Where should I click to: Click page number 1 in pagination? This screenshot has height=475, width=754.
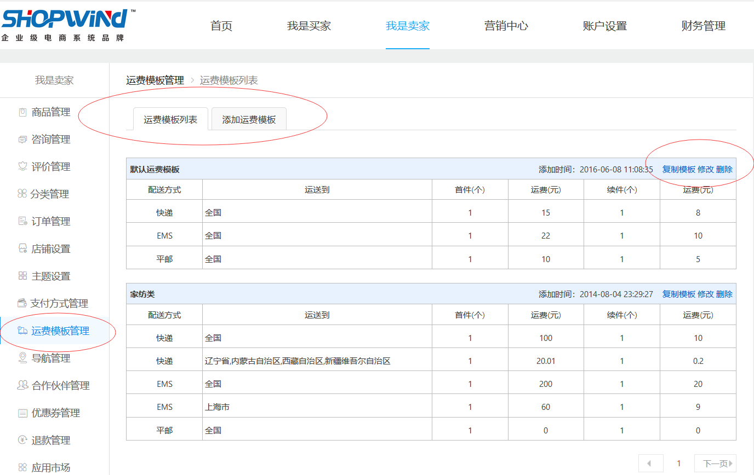tap(679, 464)
